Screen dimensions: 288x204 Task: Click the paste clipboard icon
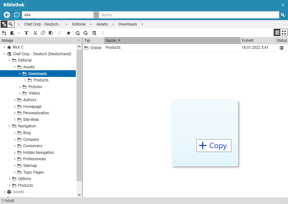point(51,33)
